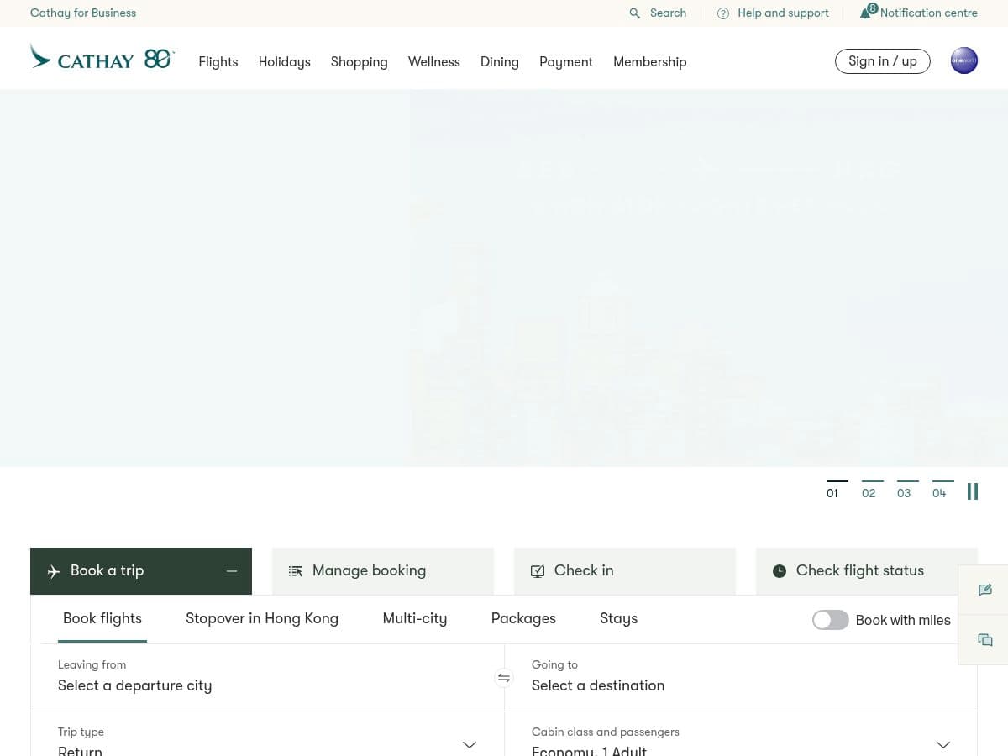The image size is (1008, 756).
Task: Click the Leaving from departure city field
Action: pos(134,685)
